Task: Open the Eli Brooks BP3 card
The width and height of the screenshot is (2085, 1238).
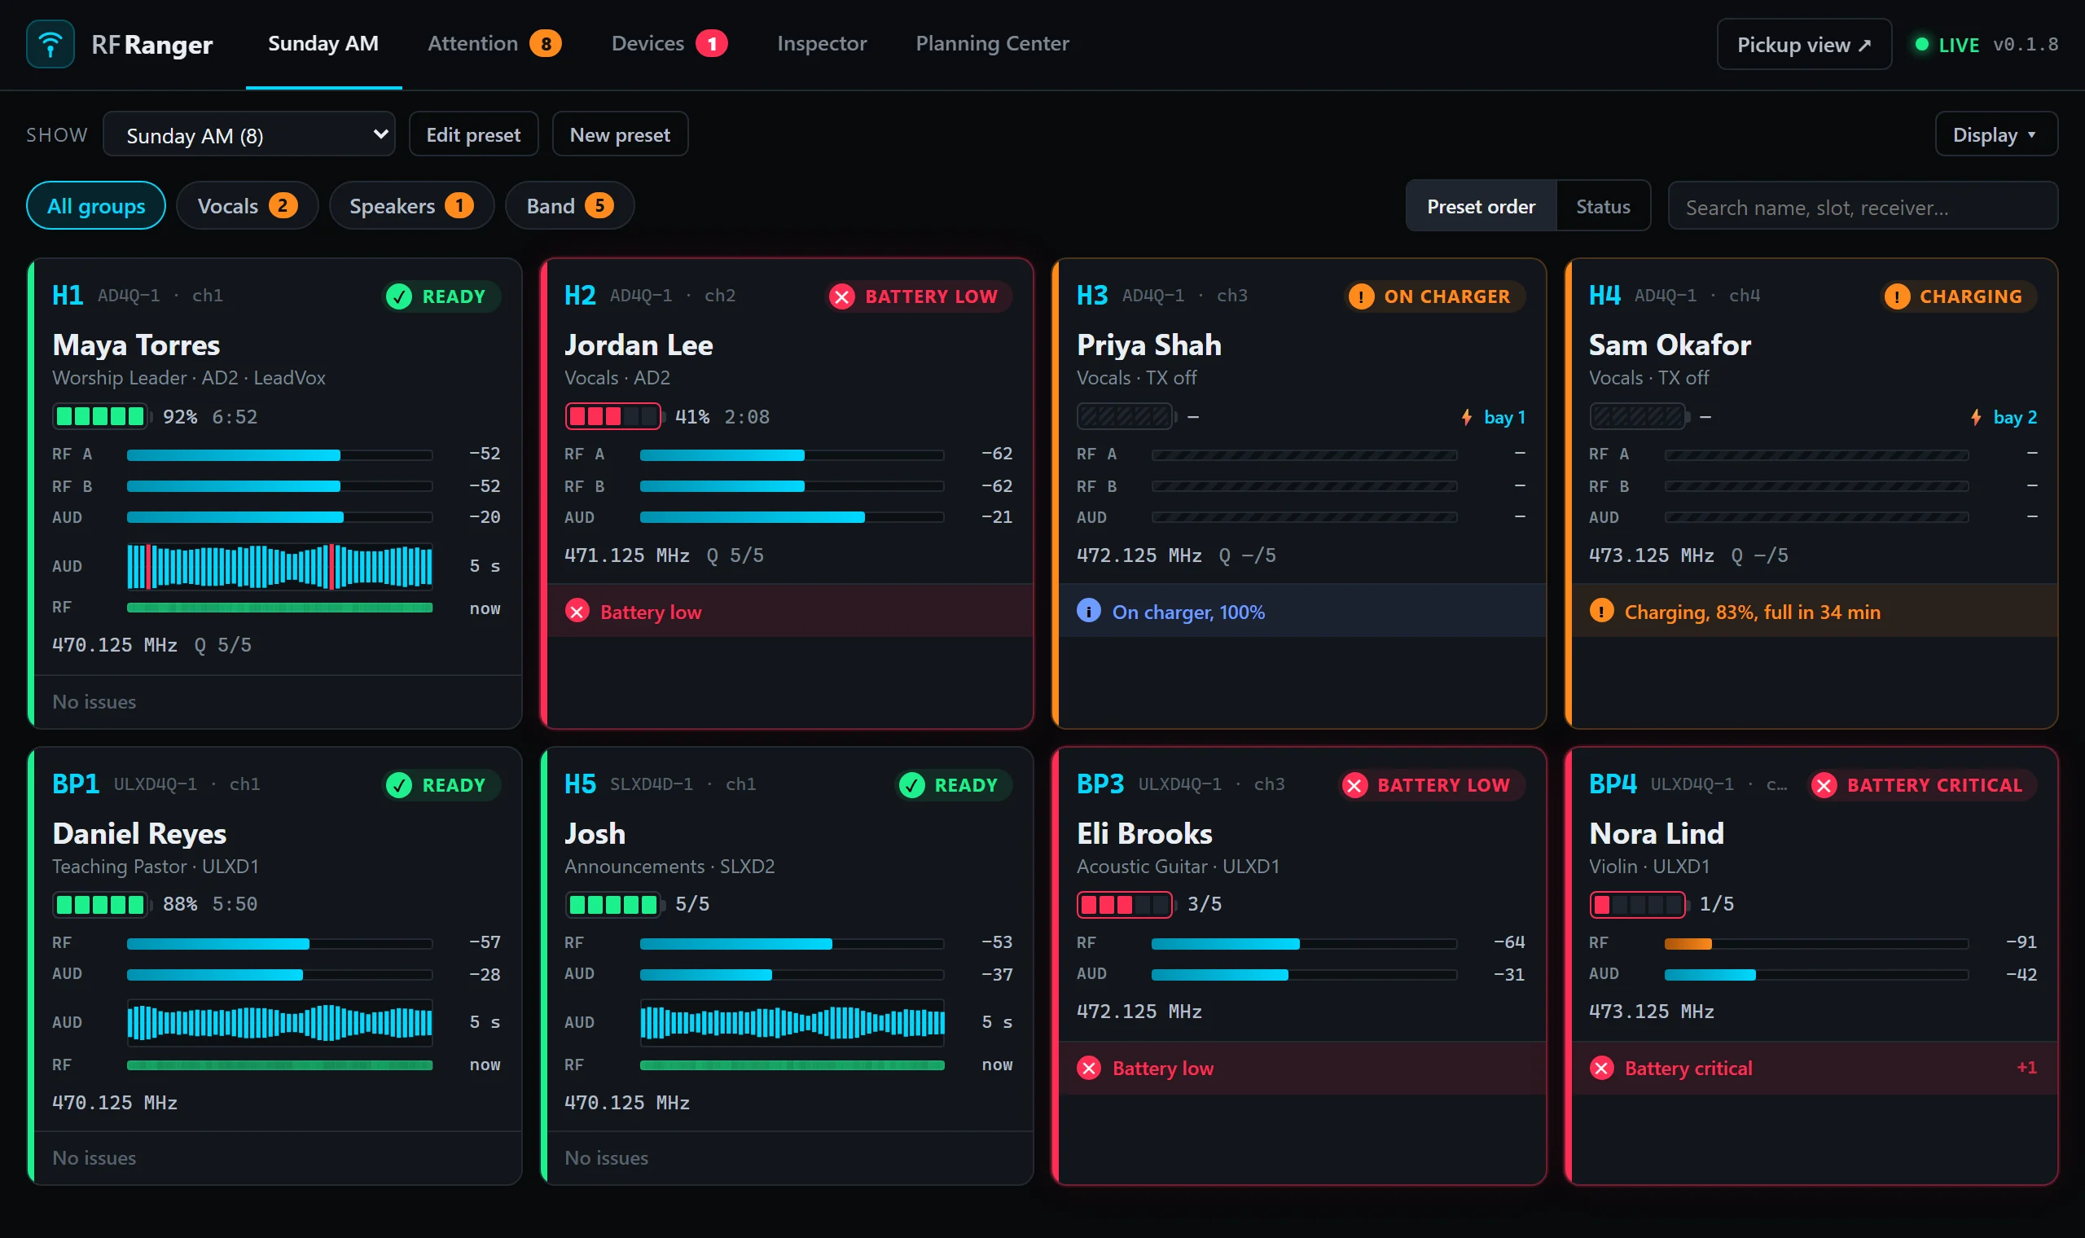Action: tap(1298, 966)
